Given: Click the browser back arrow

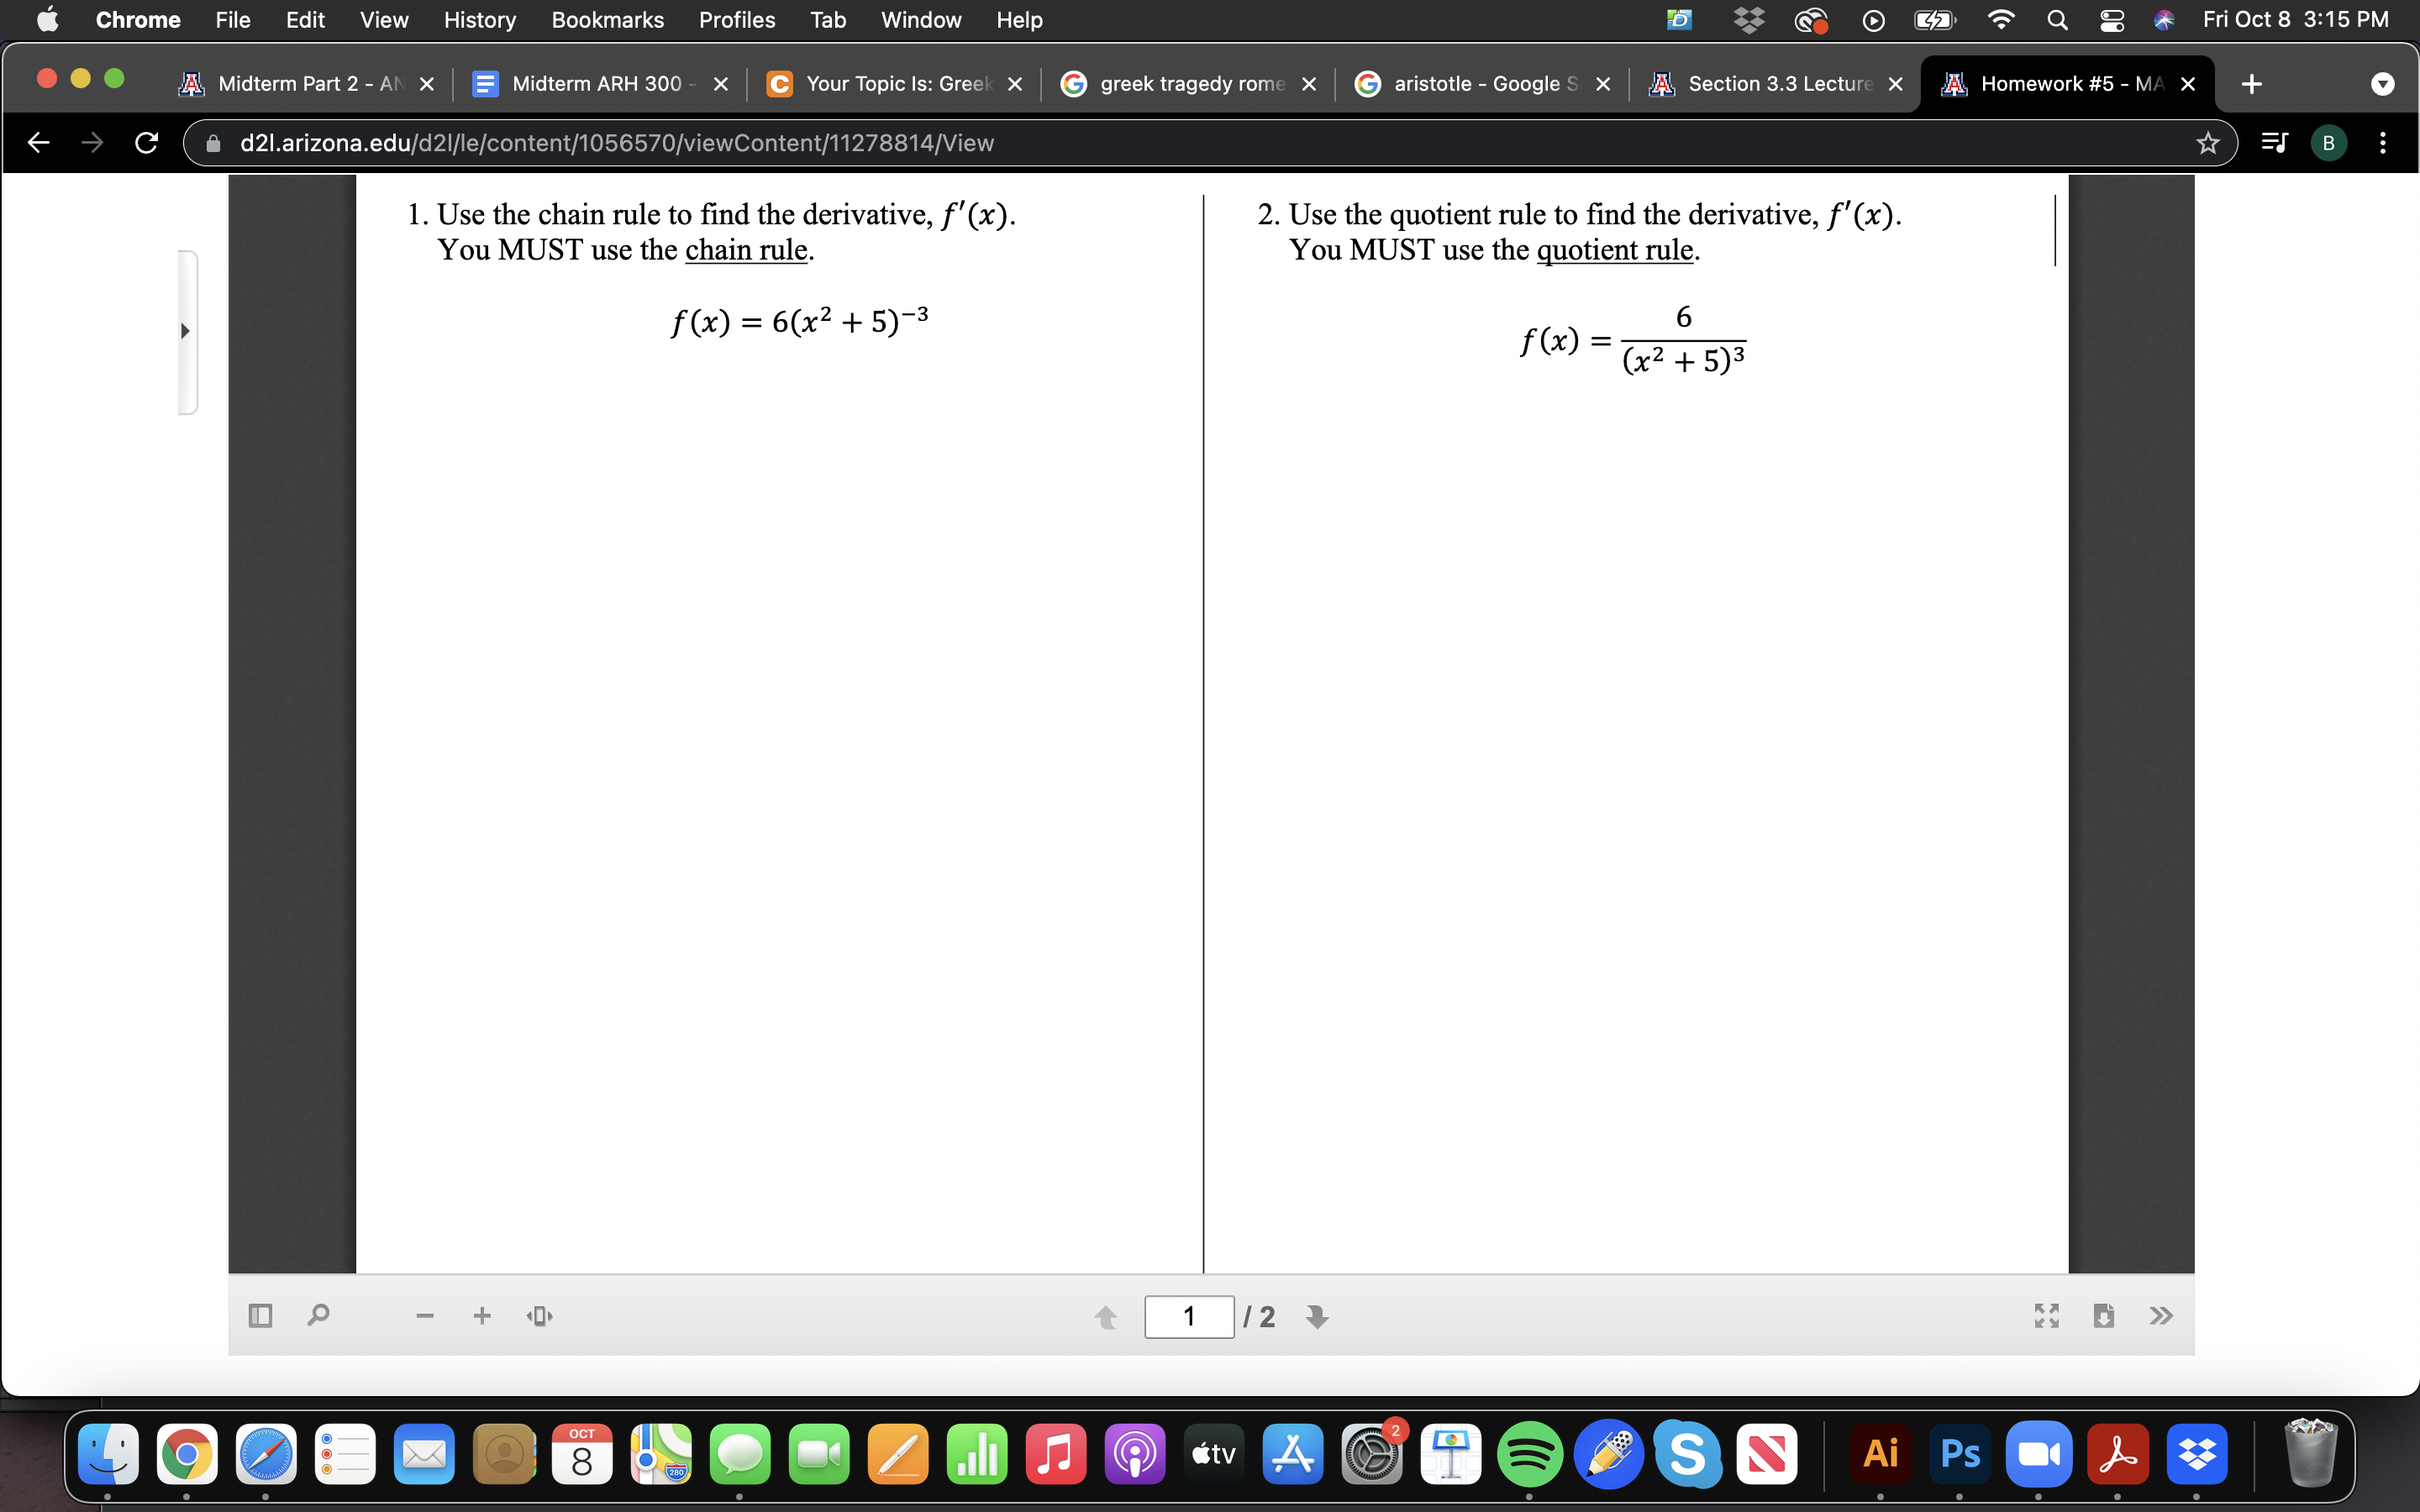Looking at the screenshot, I should [38, 142].
